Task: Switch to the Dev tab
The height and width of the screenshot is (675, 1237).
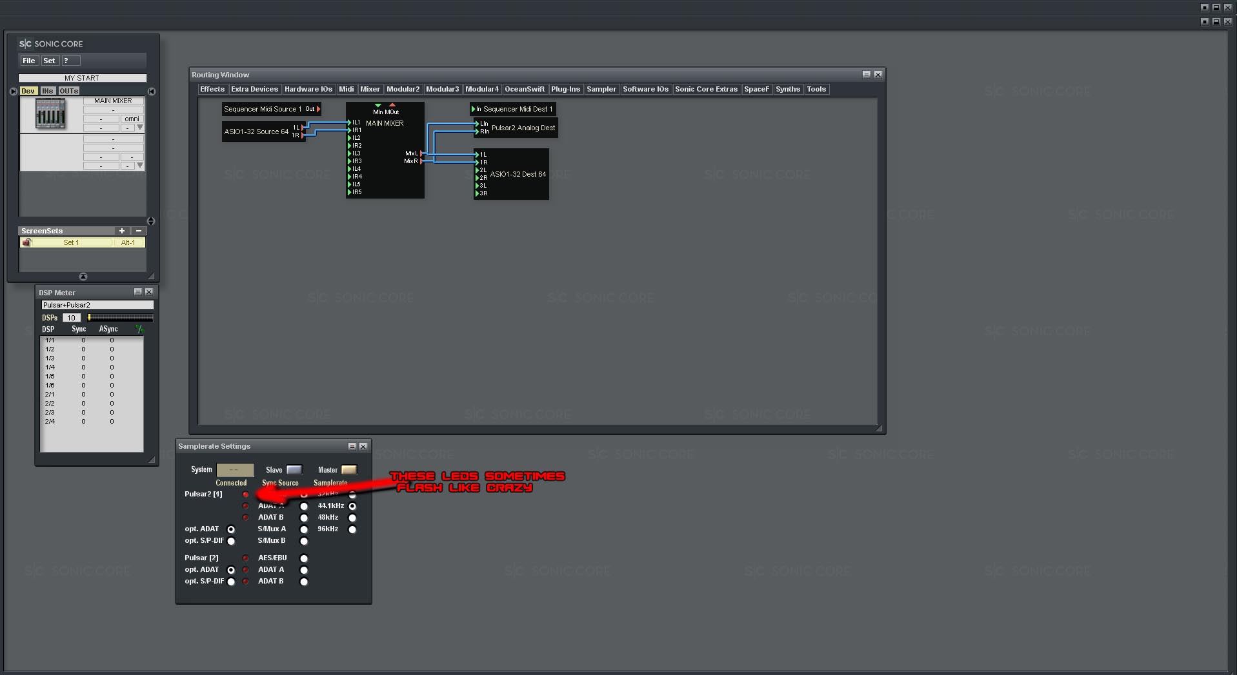Action: pyautogui.click(x=28, y=91)
